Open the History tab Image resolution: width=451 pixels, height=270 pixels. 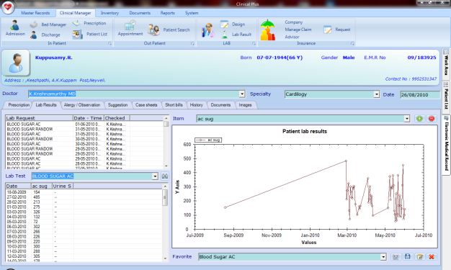click(196, 105)
